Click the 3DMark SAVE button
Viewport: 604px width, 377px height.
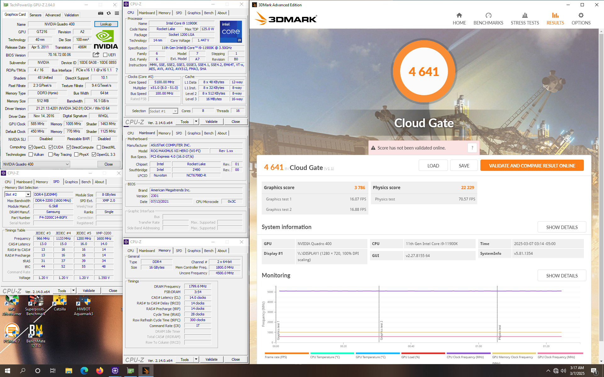coord(464,166)
